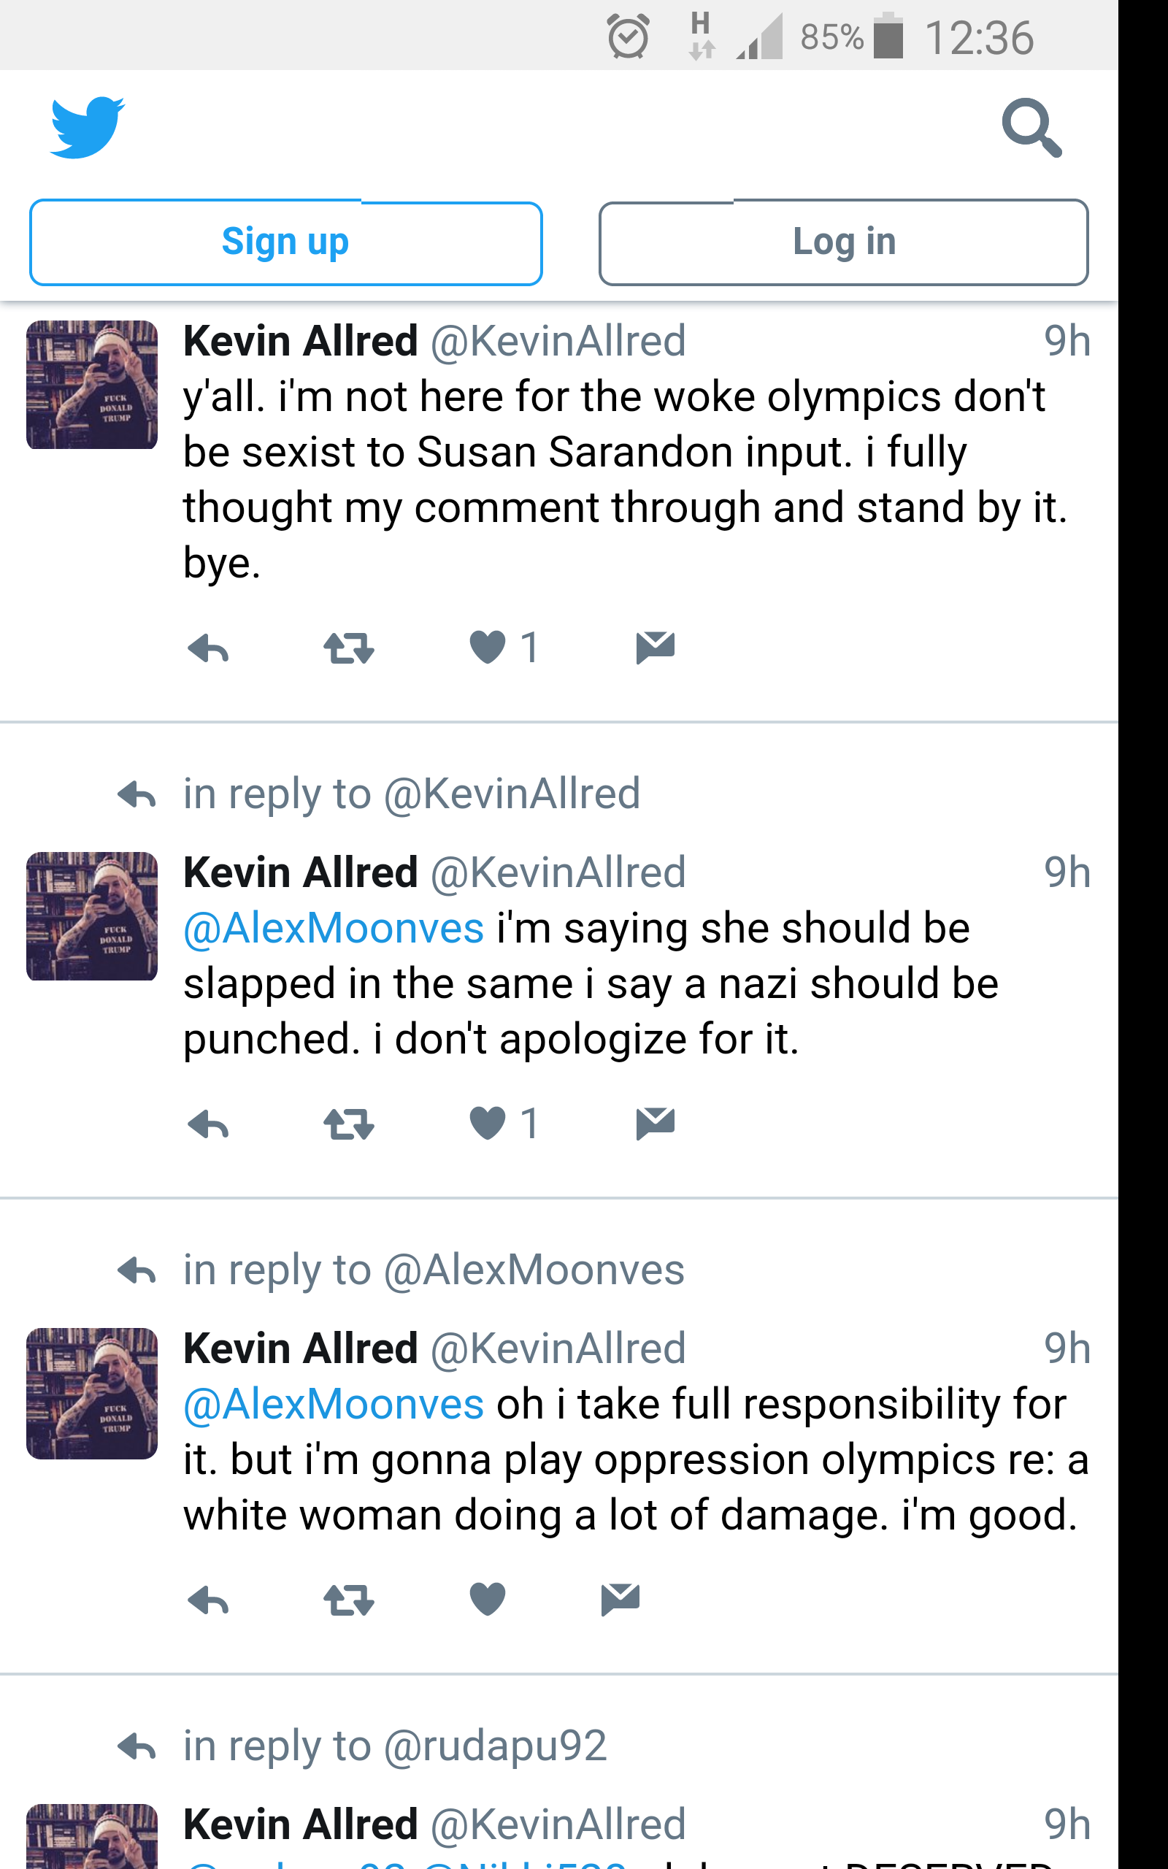Click the Log in button
The width and height of the screenshot is (1168, 1869).
coord(844,242)
